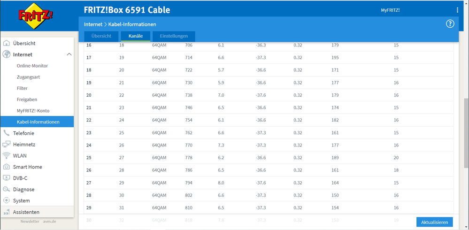Open the MyFRITZ! link in header
This screenshot has width=469, height=230.
[390, 10]
